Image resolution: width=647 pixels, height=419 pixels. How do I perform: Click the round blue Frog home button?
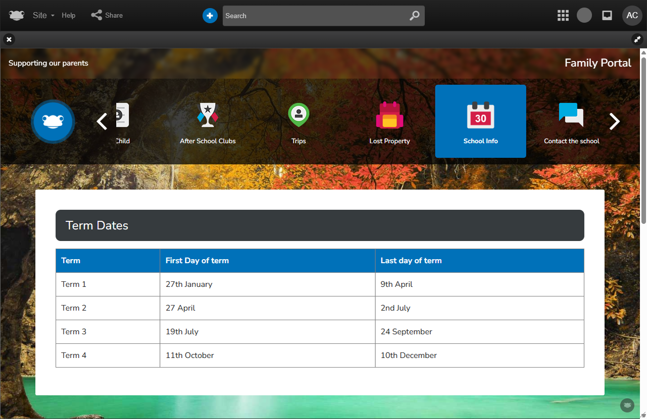tap(53, 122)
